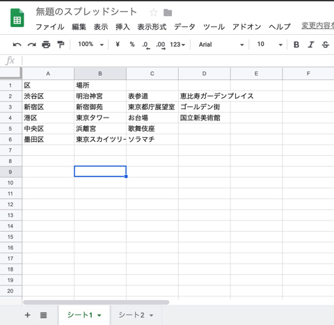Open シート2 tab options arrow
The image size is (334, 325).
click(151, 315)
